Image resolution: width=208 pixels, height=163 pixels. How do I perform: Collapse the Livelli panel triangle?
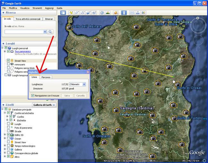pyautogui.click(x=3, y=105)
